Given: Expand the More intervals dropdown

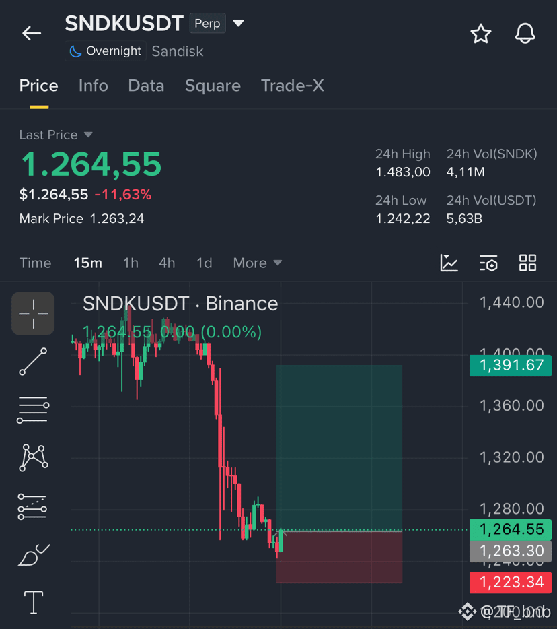Looking at the screenshot, I should (x=258, y=263).
